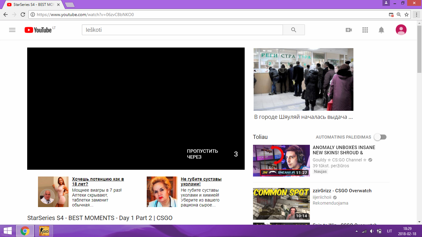
Task: Click the address bar URL
Action: tap(85, 15)
